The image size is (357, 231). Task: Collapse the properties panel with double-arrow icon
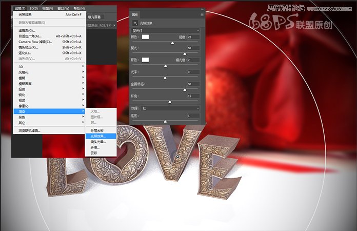click(202, 9)
